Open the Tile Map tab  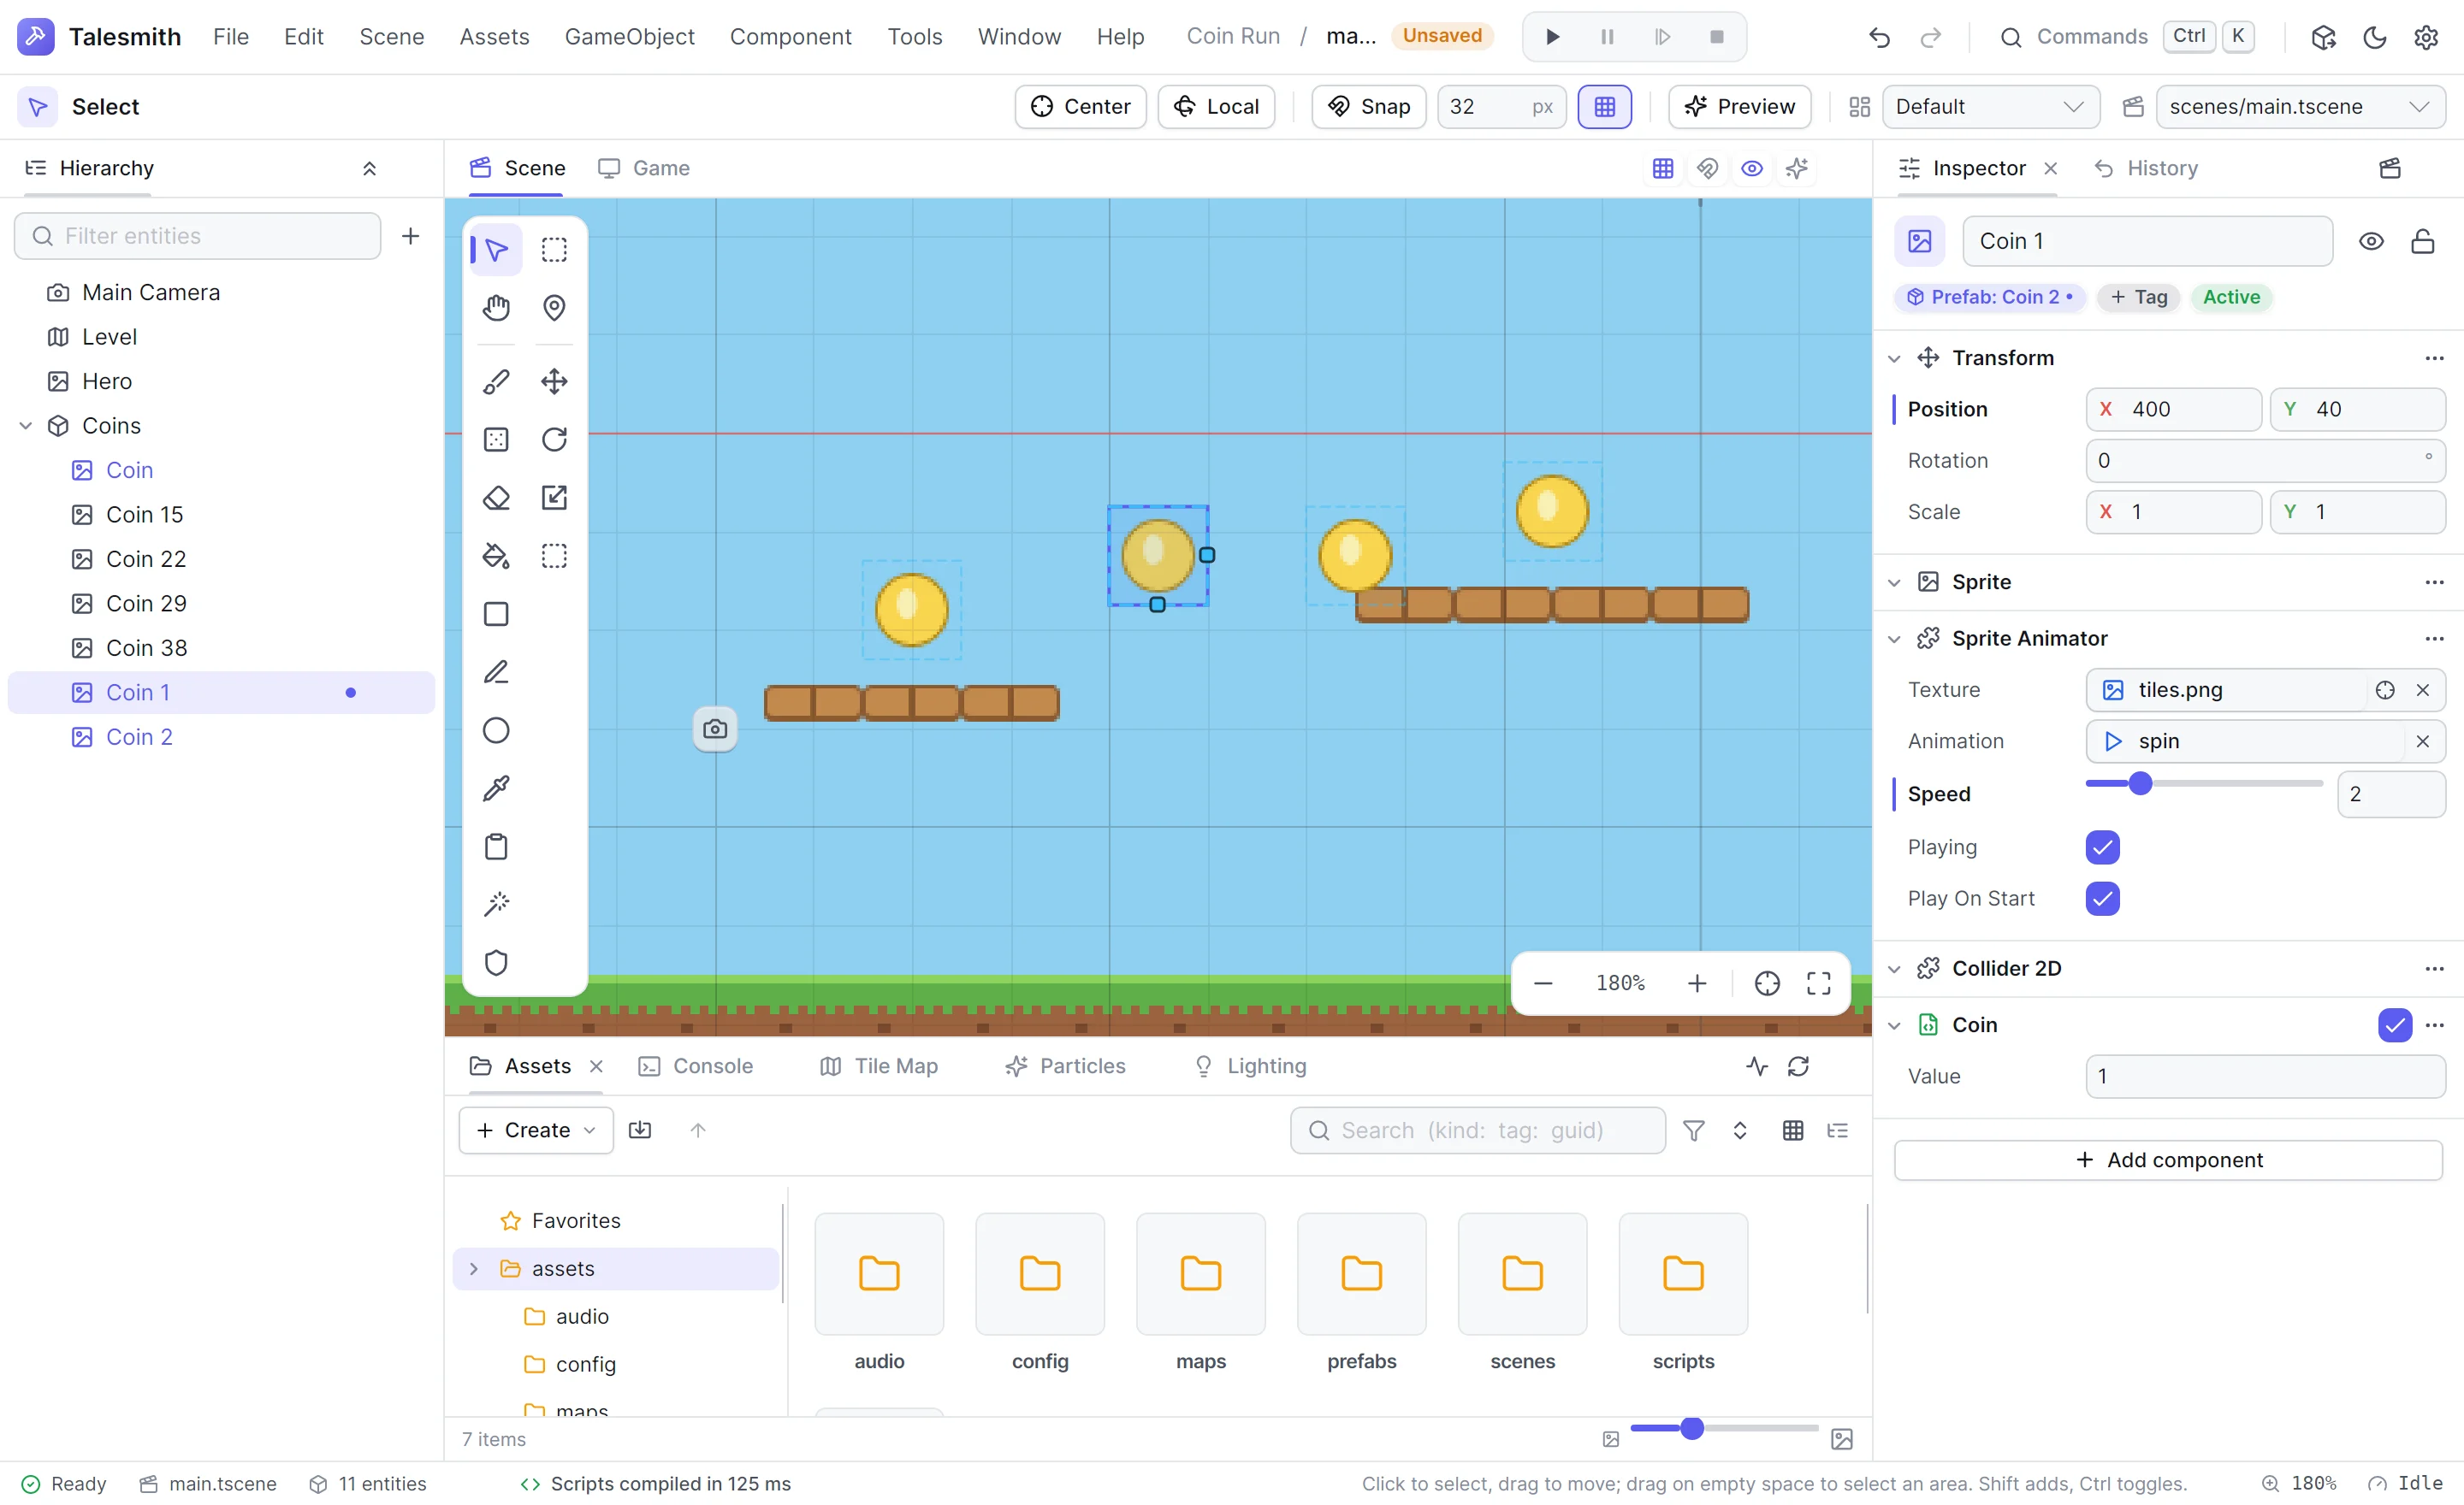[879, 1066]
